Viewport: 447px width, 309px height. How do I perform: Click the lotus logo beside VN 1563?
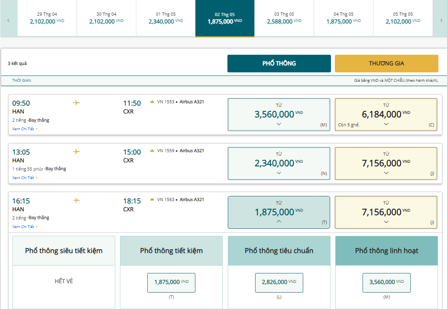point(152,200)
